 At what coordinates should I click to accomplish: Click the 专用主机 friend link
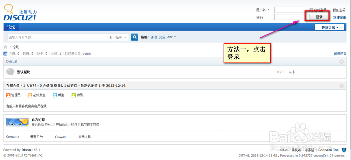[x=85, y=137]
